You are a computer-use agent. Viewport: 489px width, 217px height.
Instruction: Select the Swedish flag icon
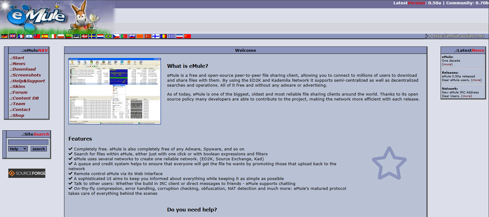tap(92, 36)
